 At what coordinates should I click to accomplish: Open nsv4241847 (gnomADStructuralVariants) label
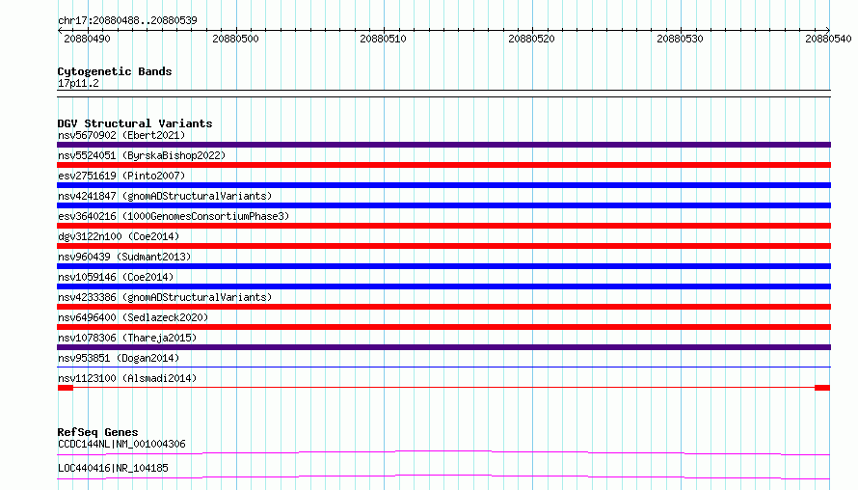[x=165, y=196]
